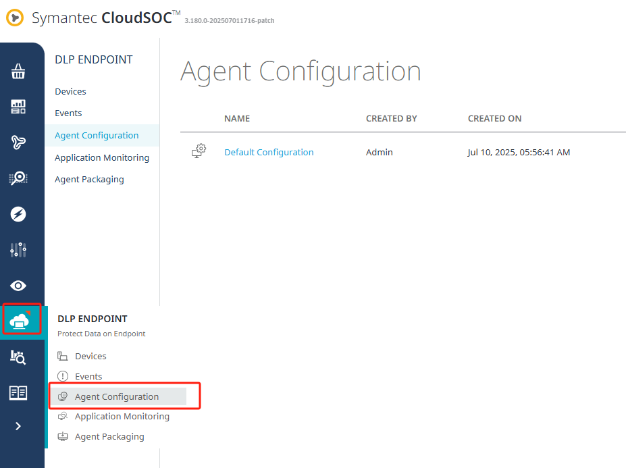The image size is (626, 468).
Task: Choose Agent Packaging from the flyout menu
Action: (110, 436)
